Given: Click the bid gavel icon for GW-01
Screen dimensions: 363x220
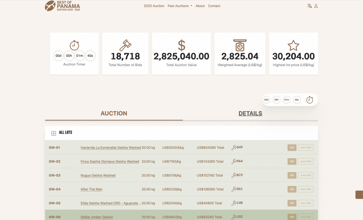Looking at the screenshot, I should (x=234, y=148).
